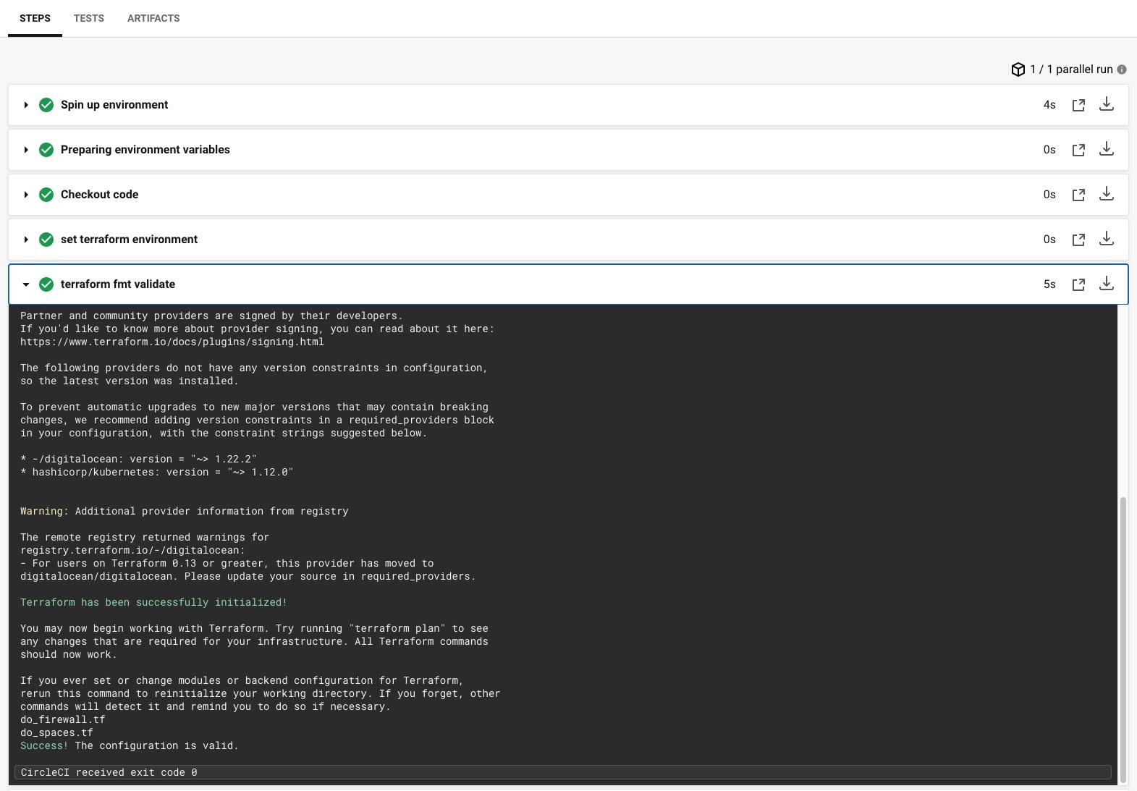
Task: Download set terraform environment step log
Action: (1107, 239)
